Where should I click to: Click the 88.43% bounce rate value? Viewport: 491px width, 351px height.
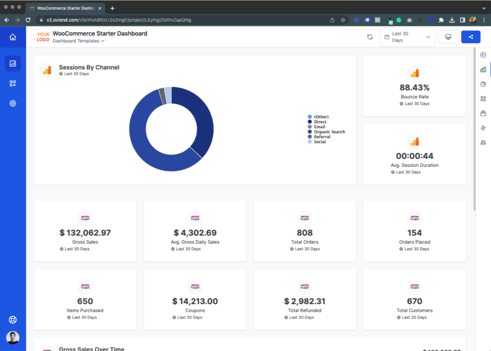pos(415,88)
